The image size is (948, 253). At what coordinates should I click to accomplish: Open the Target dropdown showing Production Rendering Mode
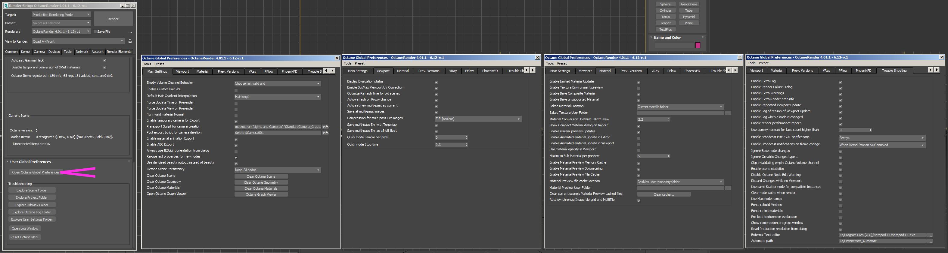point(61,15)
